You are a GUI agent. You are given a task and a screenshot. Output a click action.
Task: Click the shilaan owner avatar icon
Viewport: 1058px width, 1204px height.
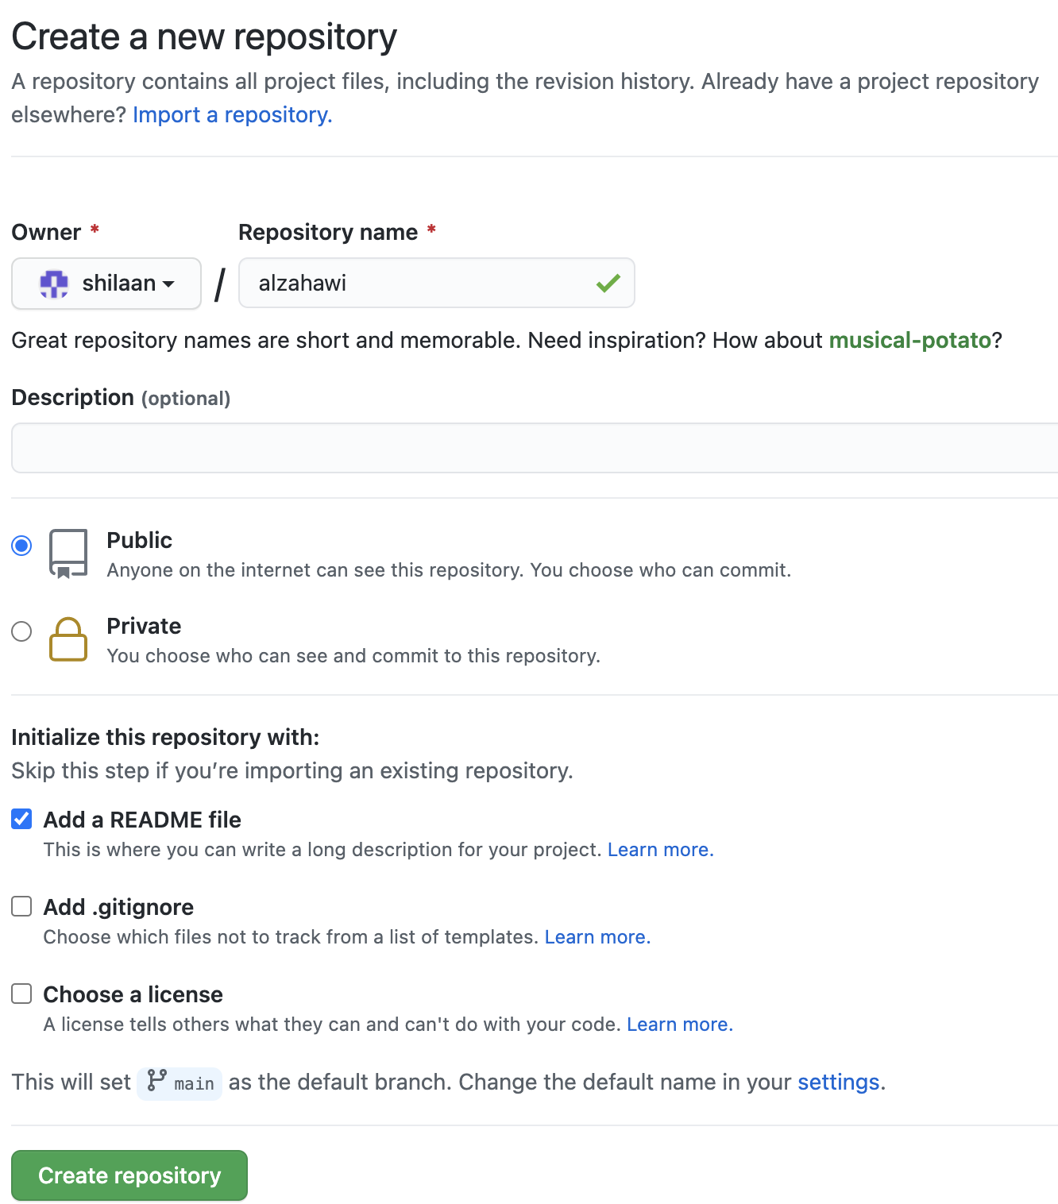pyautogui.click(x=54, y=284)
